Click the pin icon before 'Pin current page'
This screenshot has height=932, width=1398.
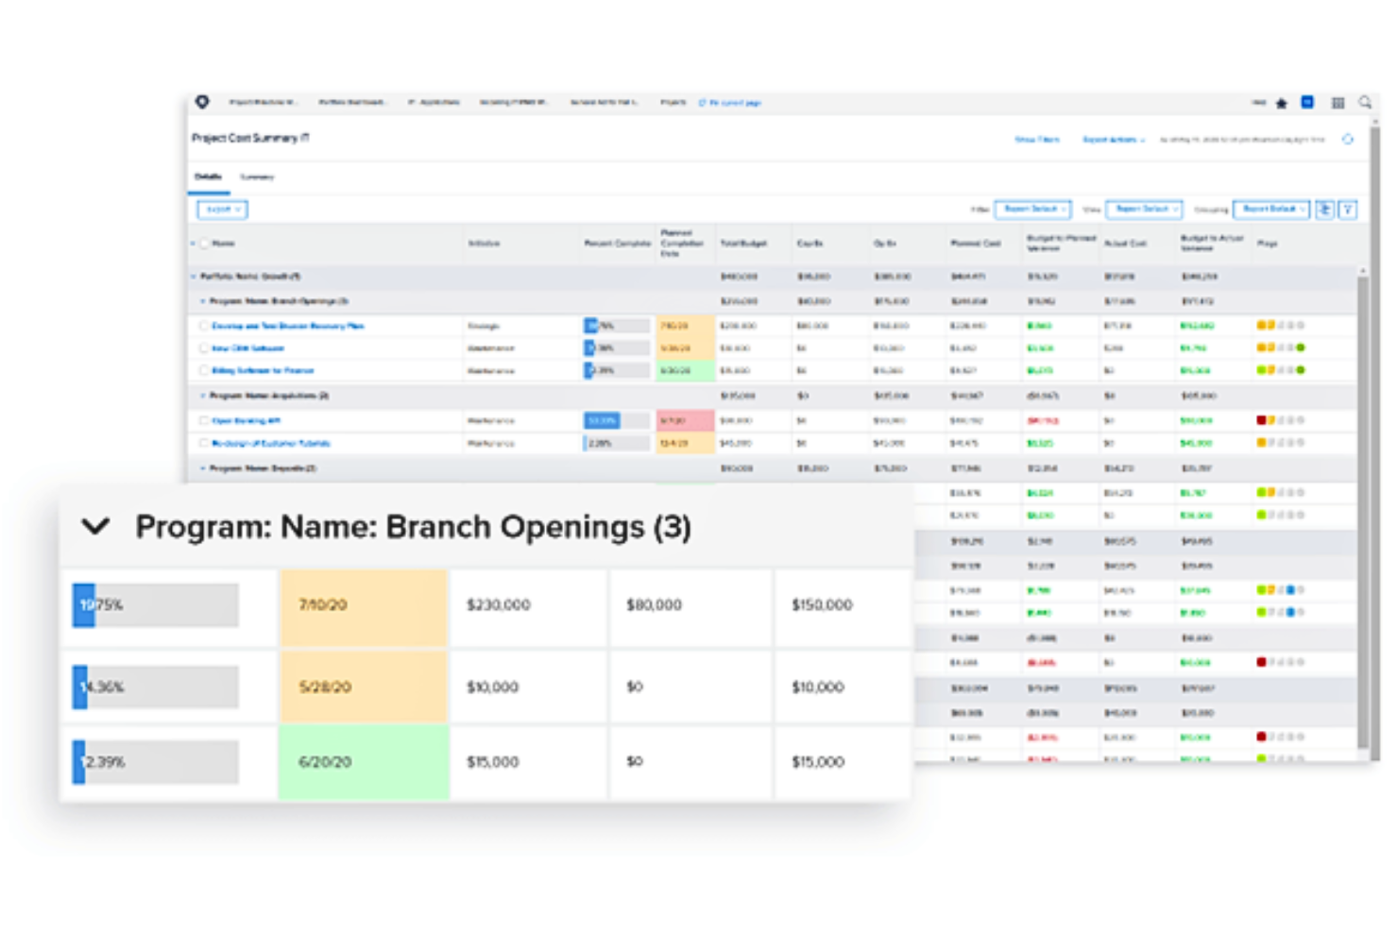(702, 102)
